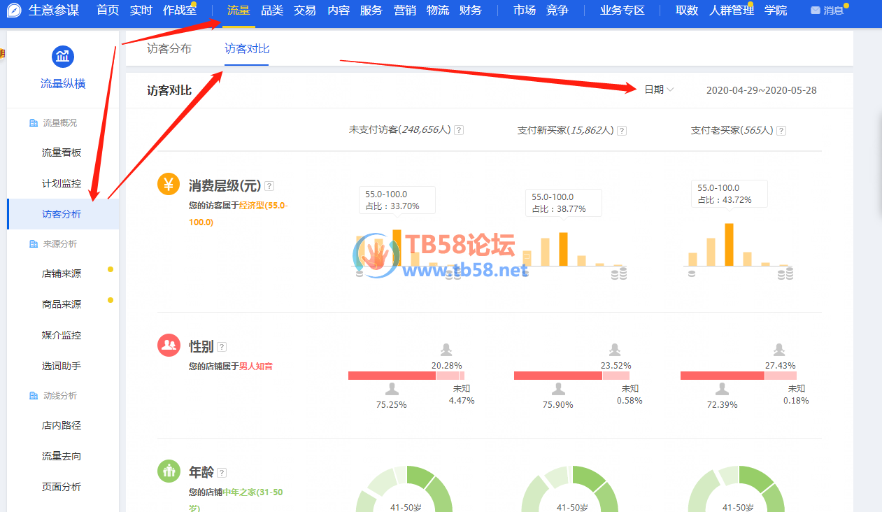882x512 pixels.
Task: Open 财务 in top navigation
Action: tap(471, 10)
